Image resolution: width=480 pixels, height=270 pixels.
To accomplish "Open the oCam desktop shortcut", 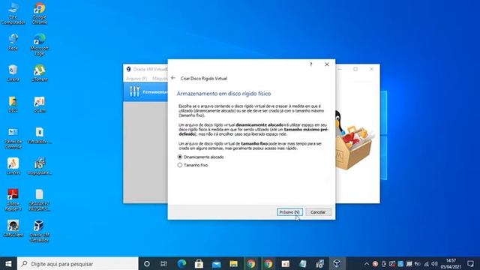I will [40, 104].
